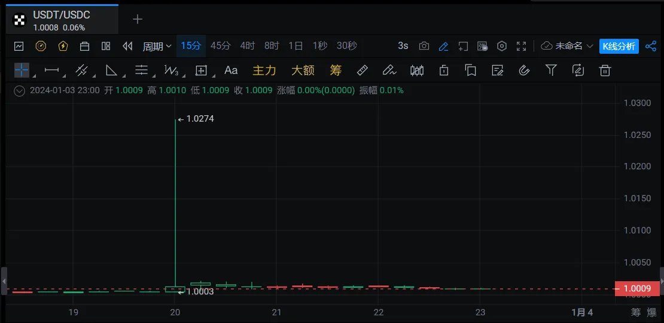
Task: Select the horizontal line segment tool
Action: point(51,70)
